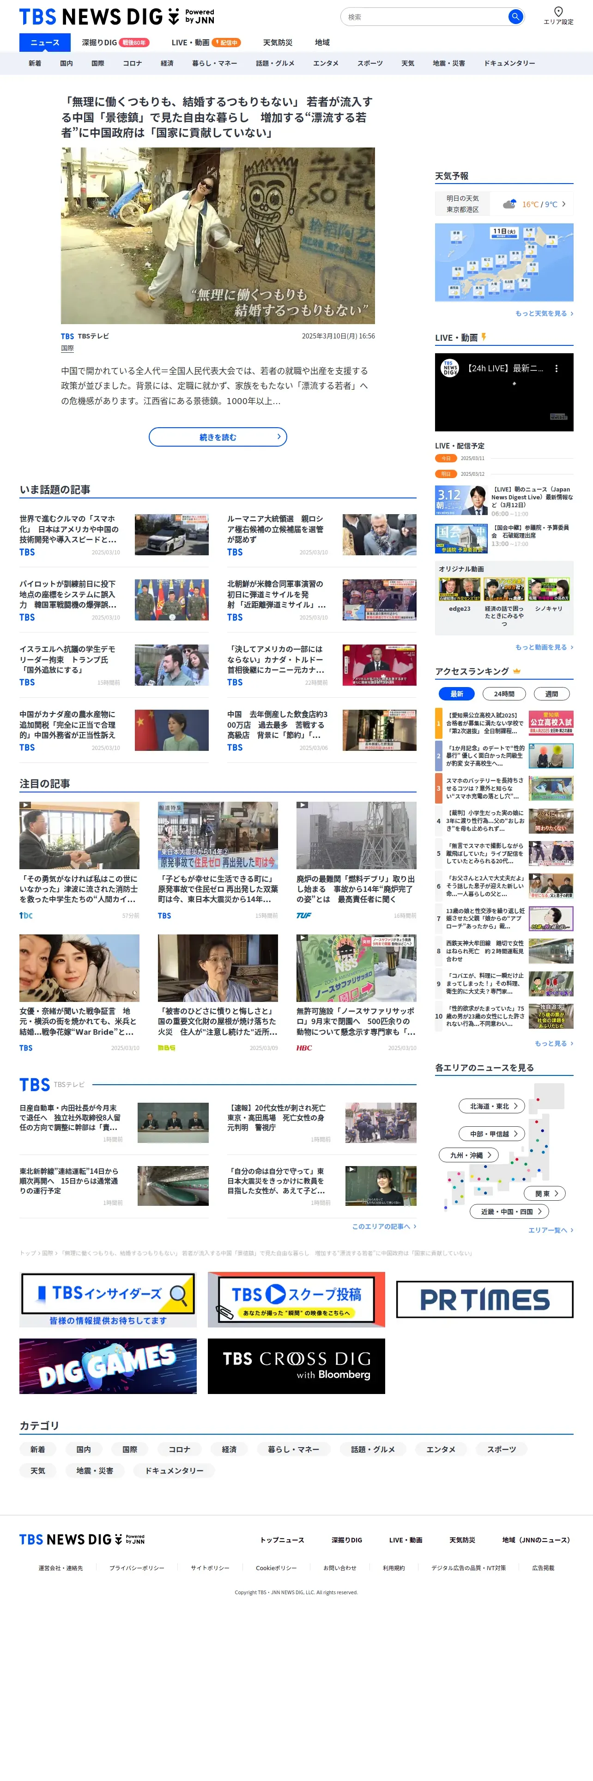Image resolution: width=593 pixels, height=1781 pixels.
Task: Open the edge23 original video thumbnail
Action: pyautogui.click(x=460, y=589)
